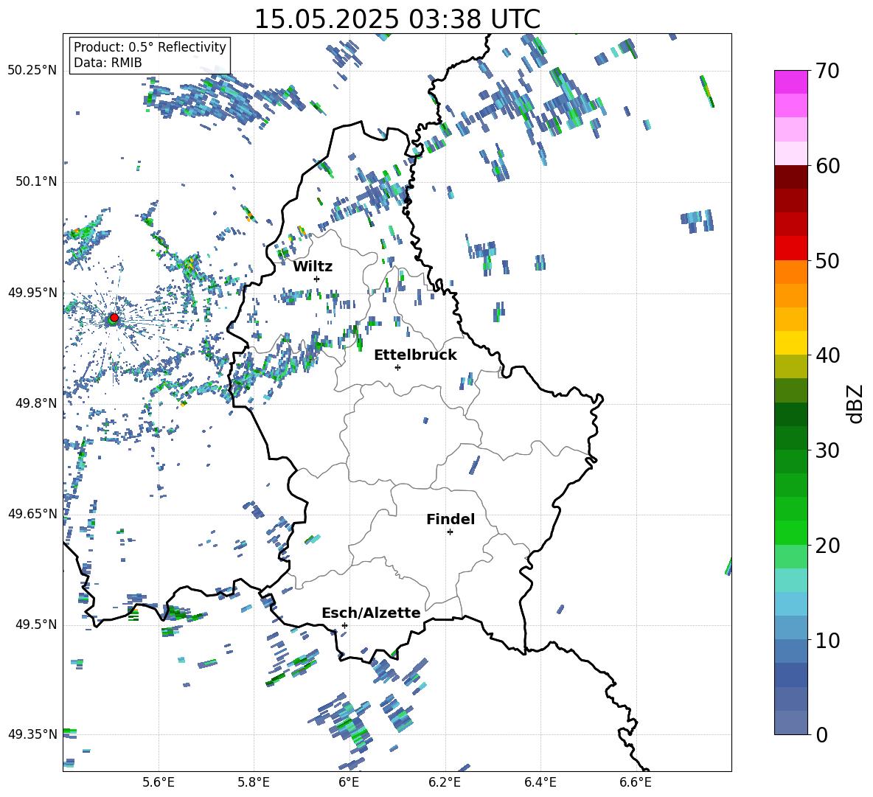Click the red radar site marker
873x797 pixels.
114,317
